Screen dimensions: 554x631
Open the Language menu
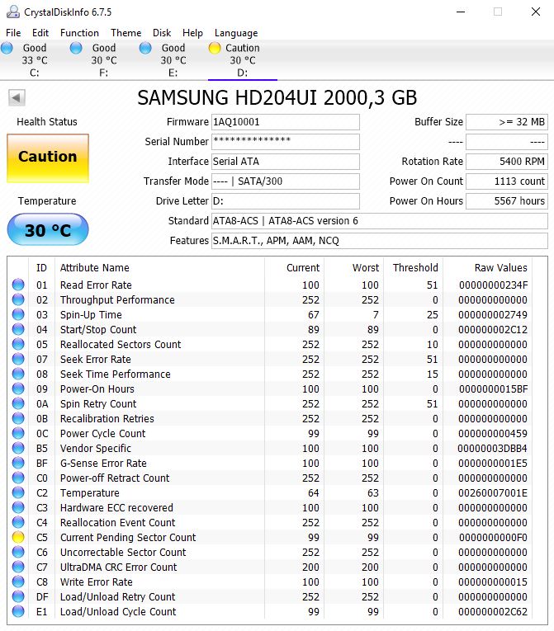(x=236, y=33)
